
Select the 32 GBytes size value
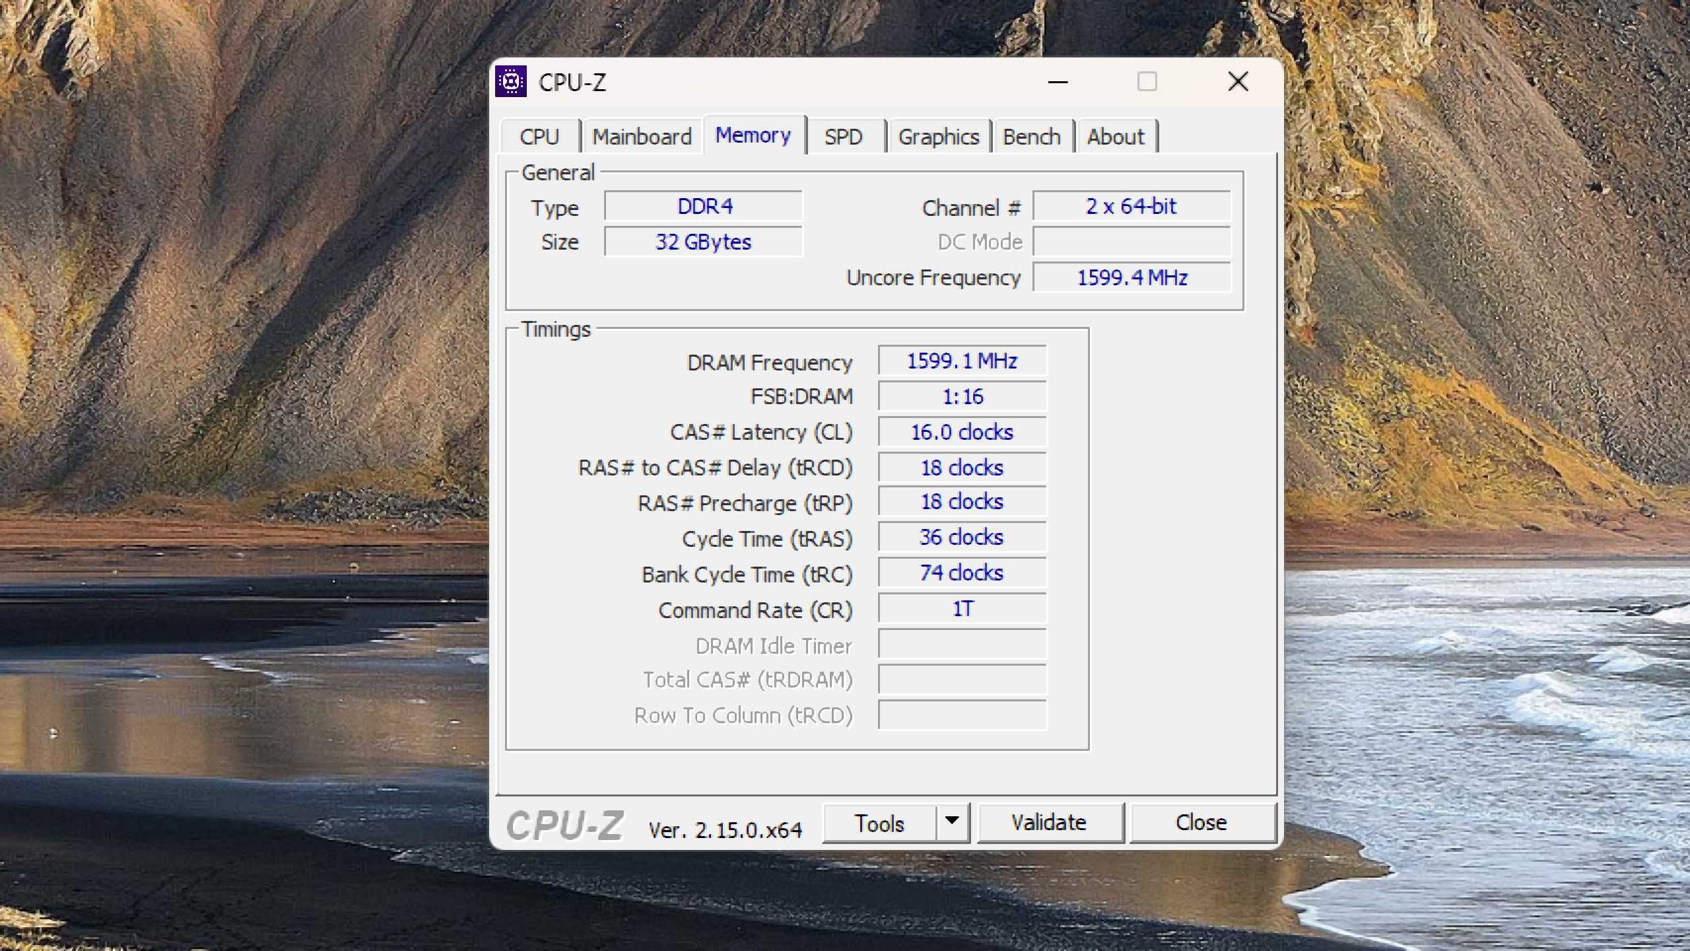704,242
